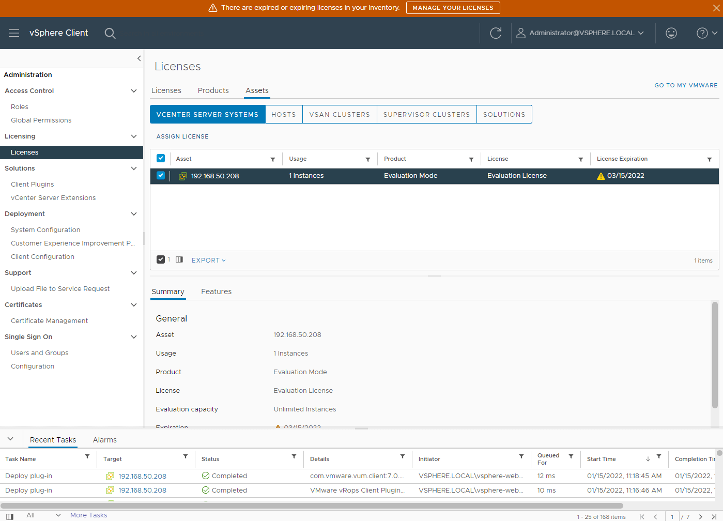Open the hamburger navigation menu
The height and width of the screenshot is (521, 723).
[14, 33]
